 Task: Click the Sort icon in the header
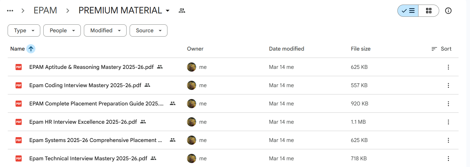434,49
